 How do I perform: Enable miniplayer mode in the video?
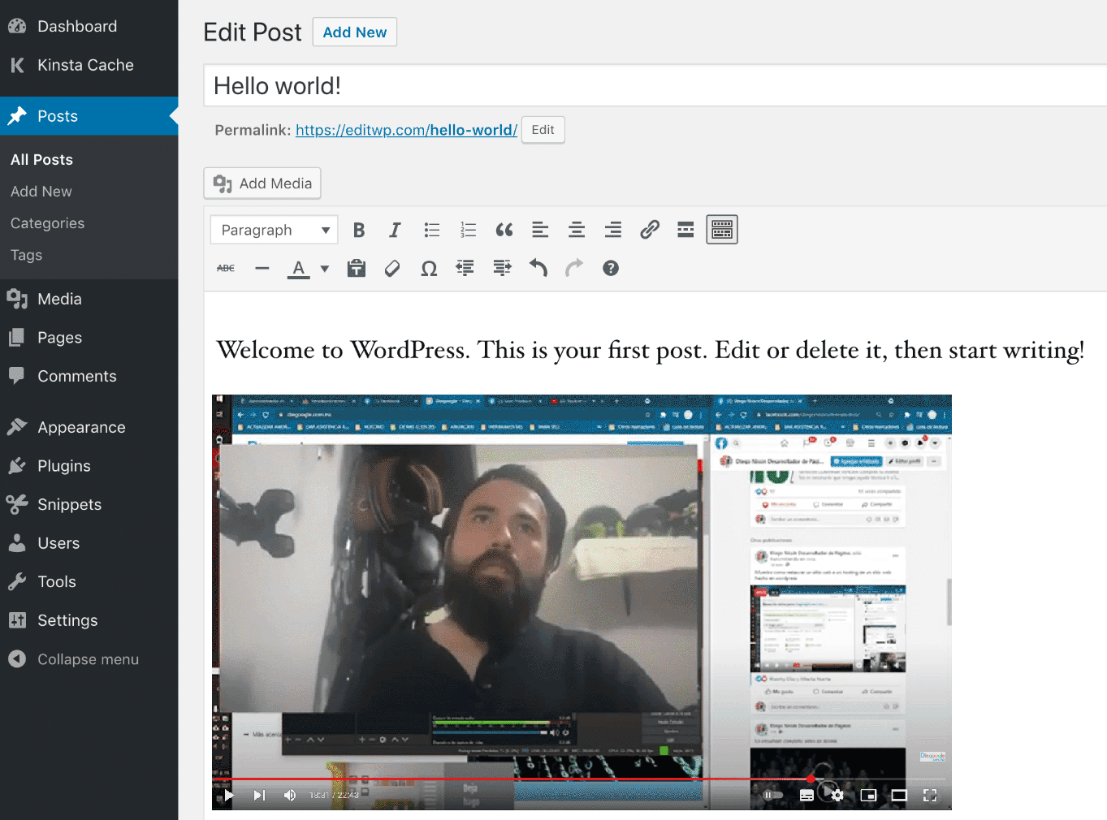coord(868,796)
